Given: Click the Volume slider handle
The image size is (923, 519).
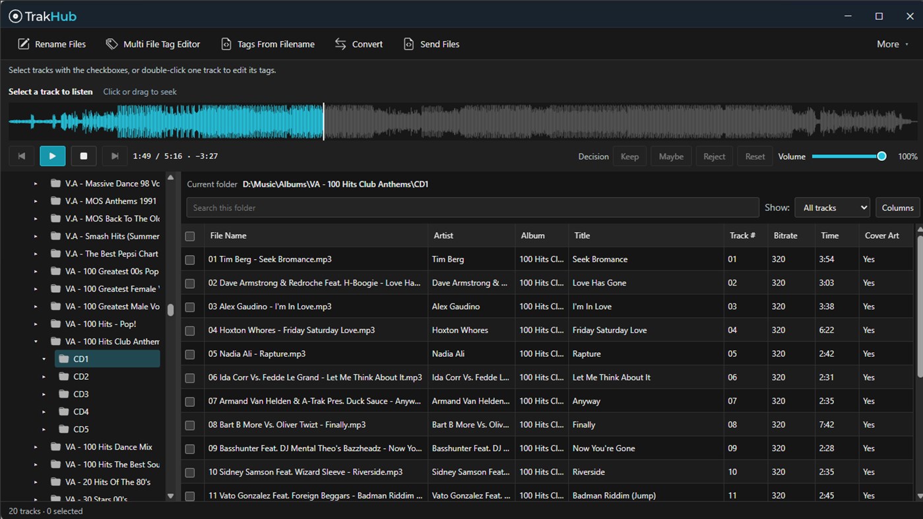Looking at the screenshot, I should click(881, 156).
